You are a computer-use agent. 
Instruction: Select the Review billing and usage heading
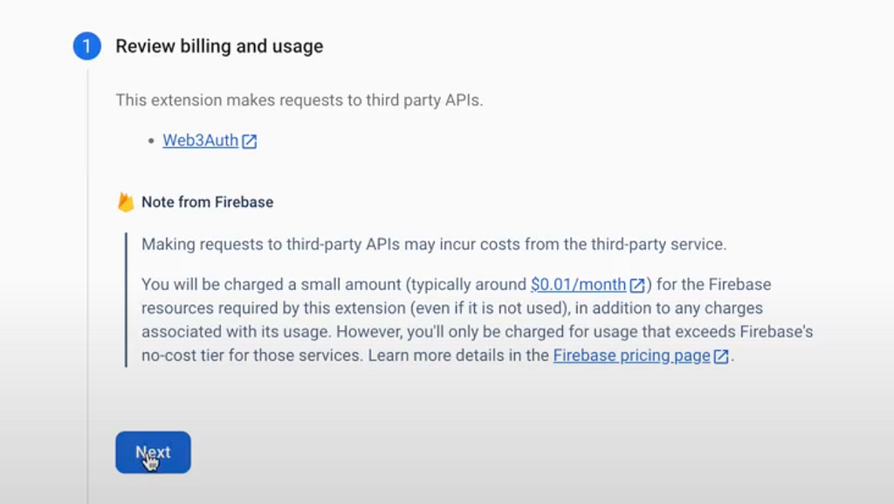click(x=219, y=46)
